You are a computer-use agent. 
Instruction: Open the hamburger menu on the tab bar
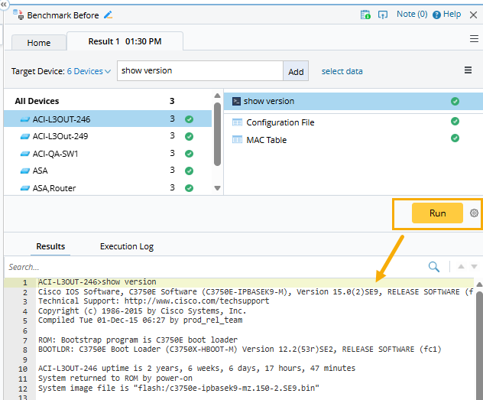click(474, 39)
